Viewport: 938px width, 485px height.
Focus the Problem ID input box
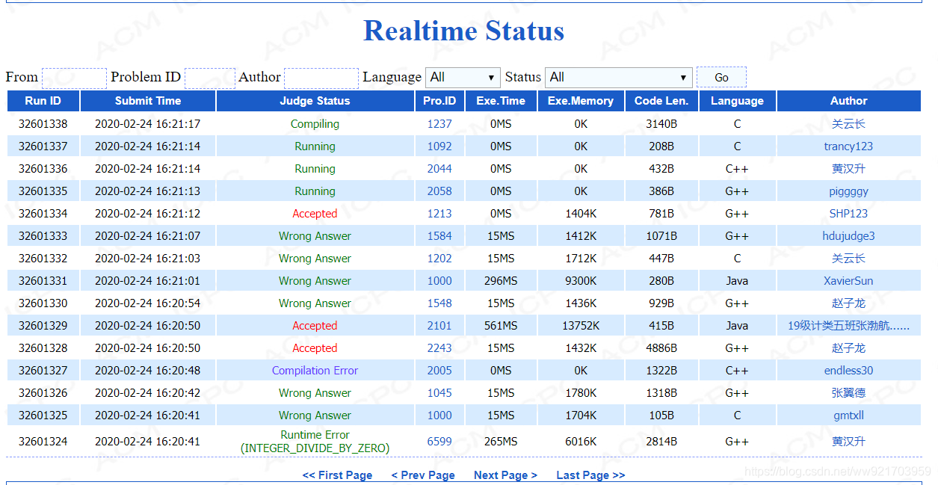[210, 78]
